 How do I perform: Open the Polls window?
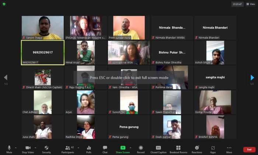pyautogui.click(x=89, y=149)
